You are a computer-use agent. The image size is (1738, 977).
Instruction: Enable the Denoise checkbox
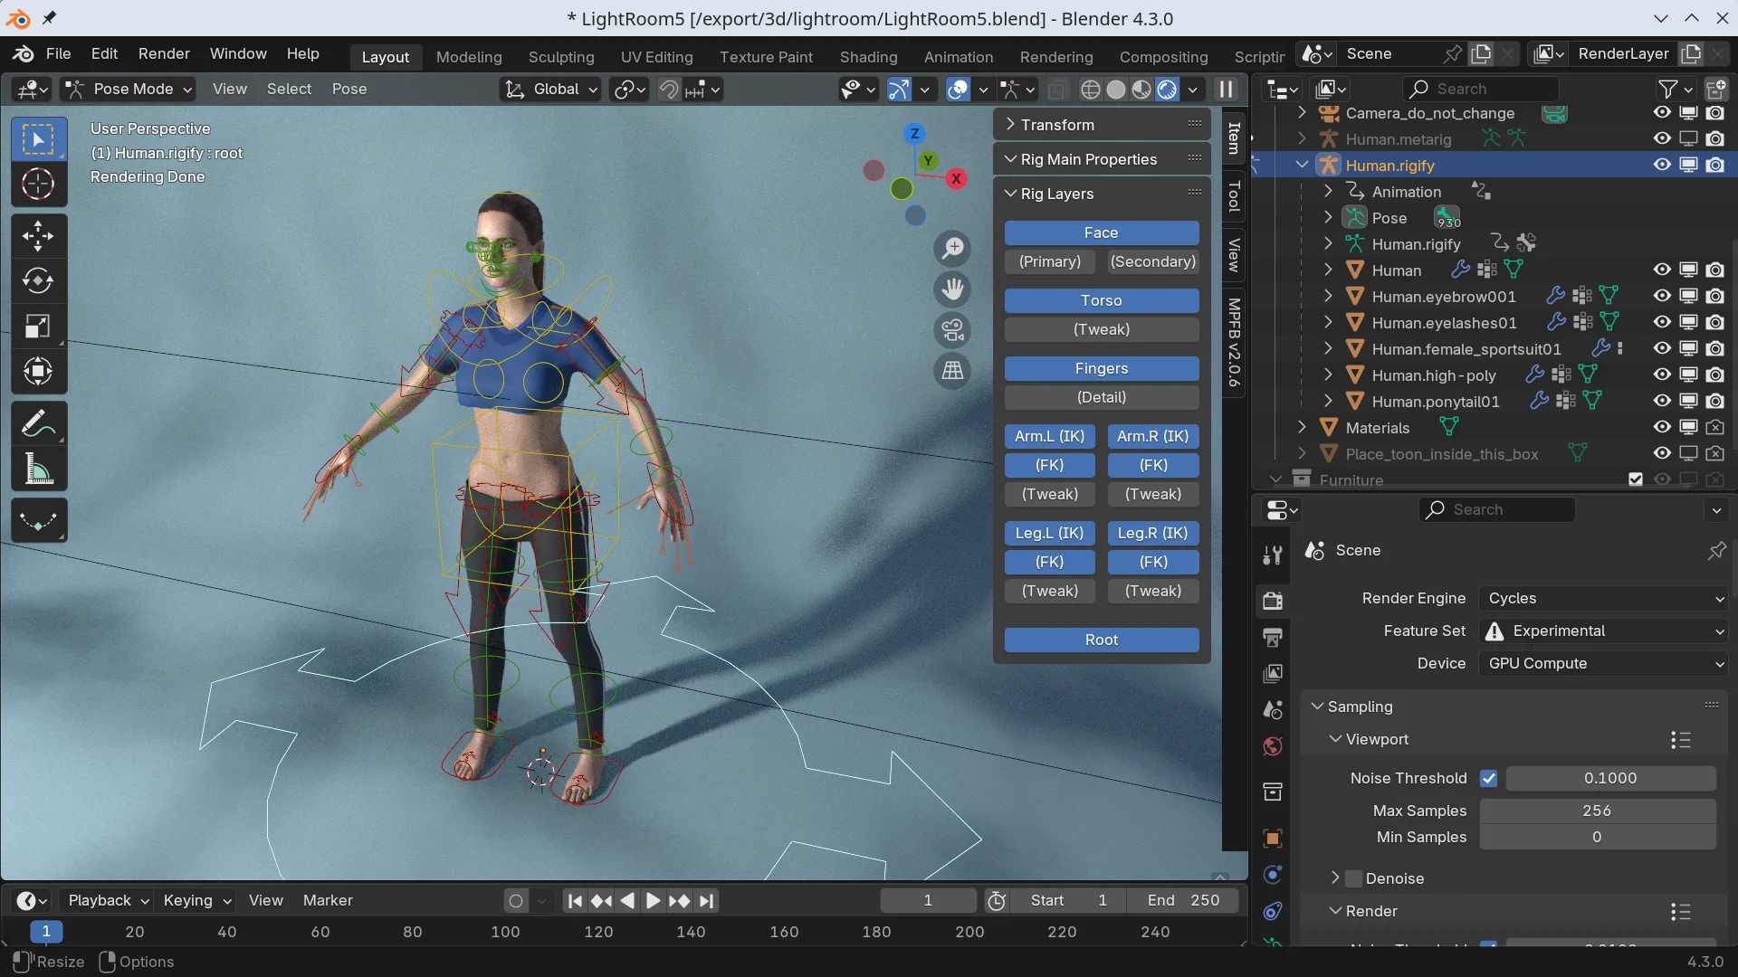click(1354, 878)
